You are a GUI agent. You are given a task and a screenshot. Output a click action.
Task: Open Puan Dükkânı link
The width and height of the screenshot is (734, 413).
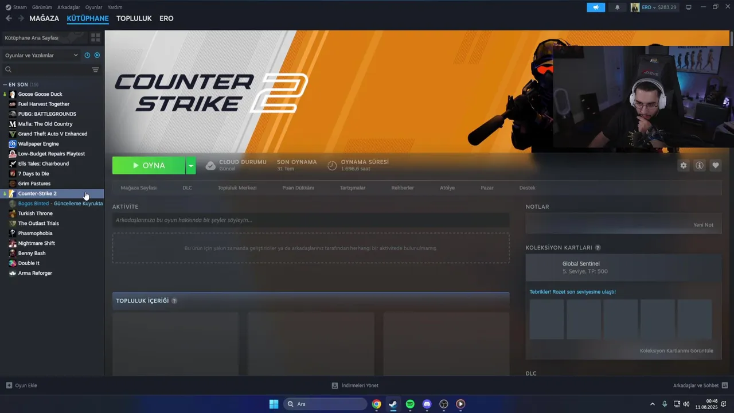[298, 188]
